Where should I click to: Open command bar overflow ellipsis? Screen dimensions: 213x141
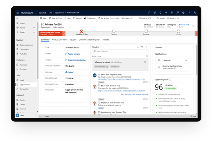tap(183, 18)
